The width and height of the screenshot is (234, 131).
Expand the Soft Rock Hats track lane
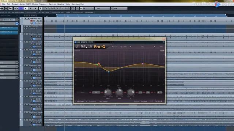coord(20,65)
